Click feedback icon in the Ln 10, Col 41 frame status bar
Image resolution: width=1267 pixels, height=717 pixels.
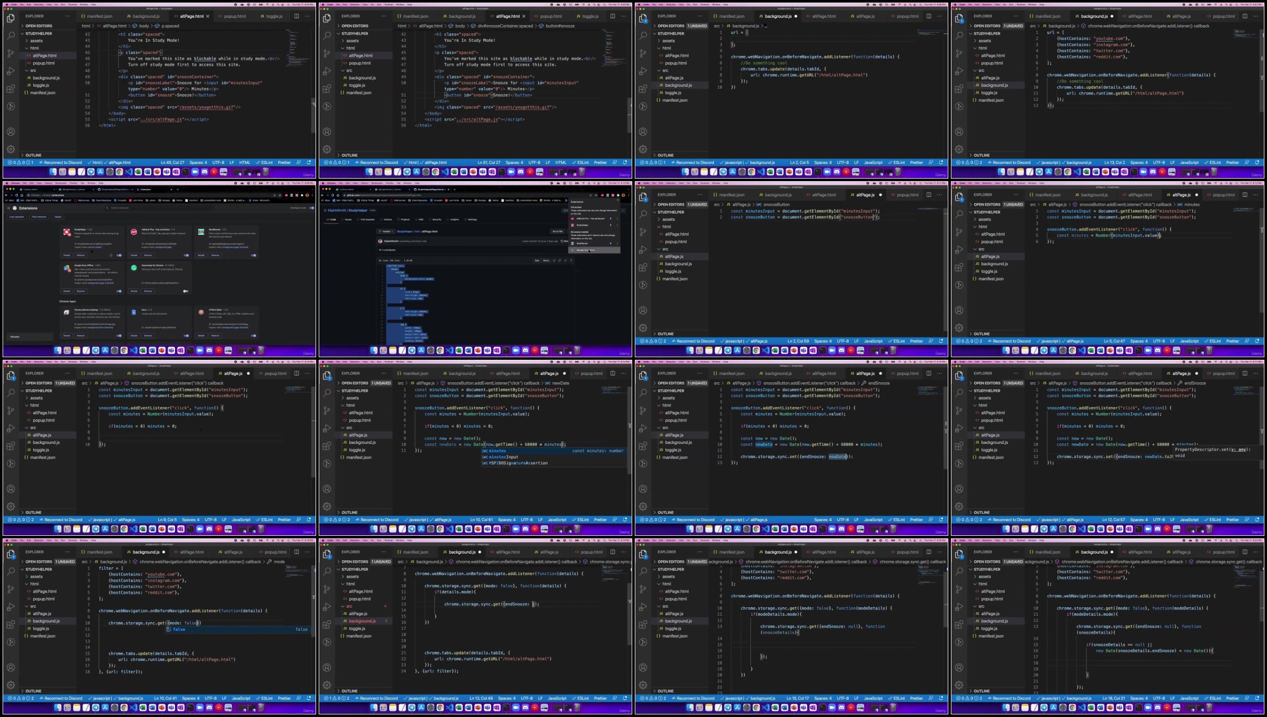(x=299, y=698)
